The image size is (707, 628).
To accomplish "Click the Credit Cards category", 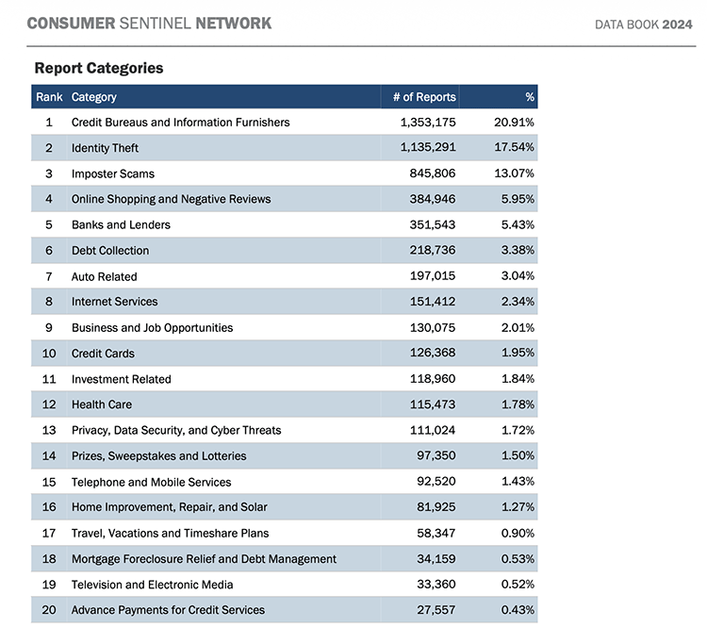I will tap(103, 354).
